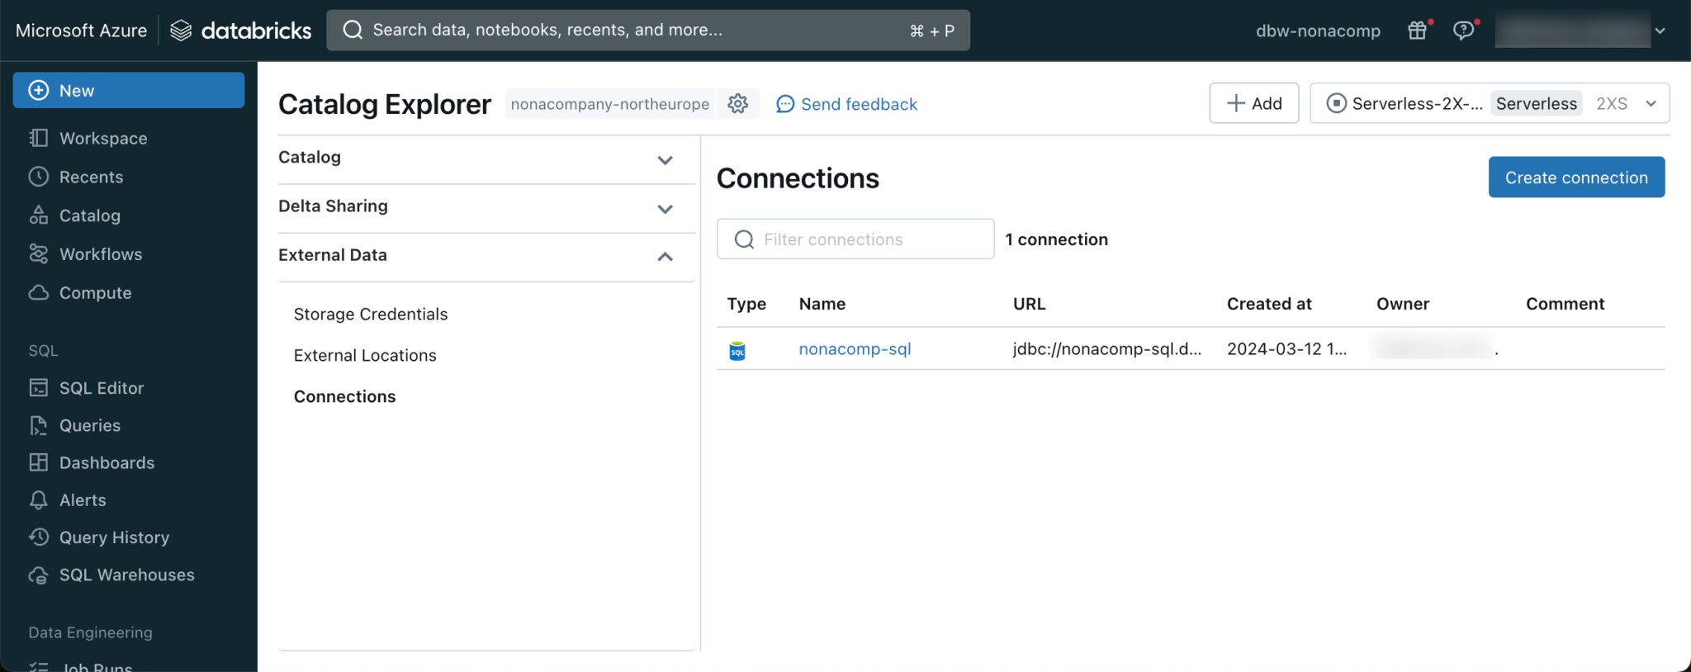
Task: Select Storage Credentials menu item
Action: click(371, 315)
